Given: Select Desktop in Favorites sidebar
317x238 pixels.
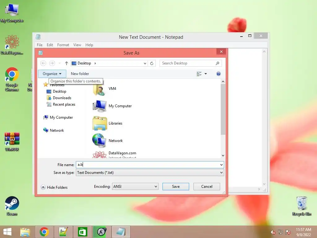Looking at the screenshot, I should pyautogui.click(x=56, y=91).
